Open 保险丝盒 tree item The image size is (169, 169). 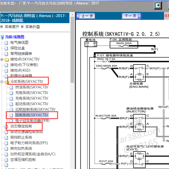(18, 48)
